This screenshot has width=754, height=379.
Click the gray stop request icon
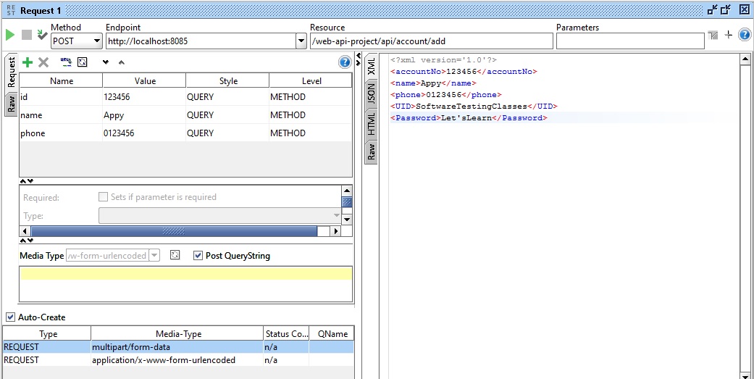pyautogui.click(x=27, y=35)
